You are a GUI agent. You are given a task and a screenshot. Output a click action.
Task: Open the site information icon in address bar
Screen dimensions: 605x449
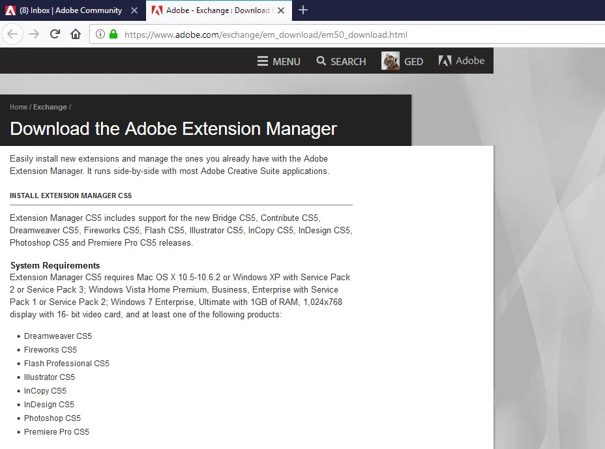(100, 35)
